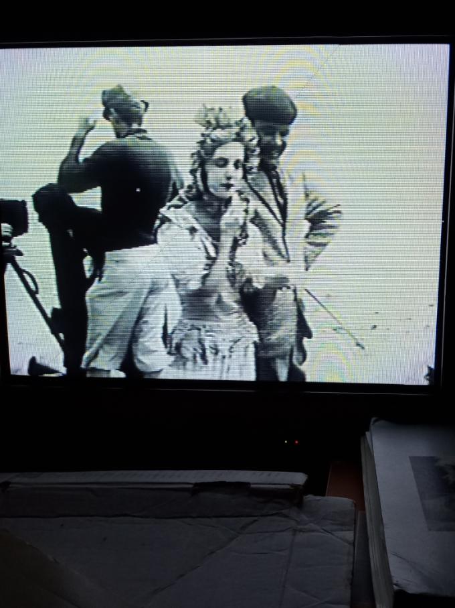Click the red indicator light below the screen

pyautogui.click(x=296, y=442)
